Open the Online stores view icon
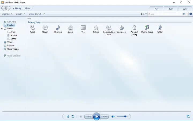This screenshot has height=121, width=193. pyautogui.click(x=147, y=27)
